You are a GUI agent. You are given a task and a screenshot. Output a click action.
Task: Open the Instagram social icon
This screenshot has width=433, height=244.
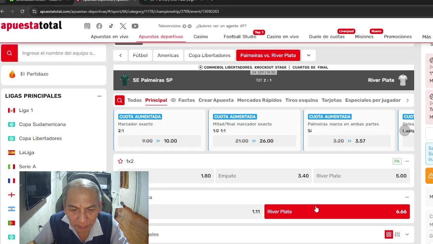tap(87, 26)
